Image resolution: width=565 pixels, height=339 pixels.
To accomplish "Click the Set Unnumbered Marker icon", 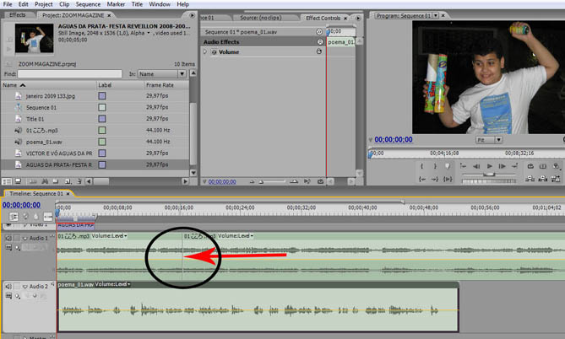I will click(x=447, y=167).
